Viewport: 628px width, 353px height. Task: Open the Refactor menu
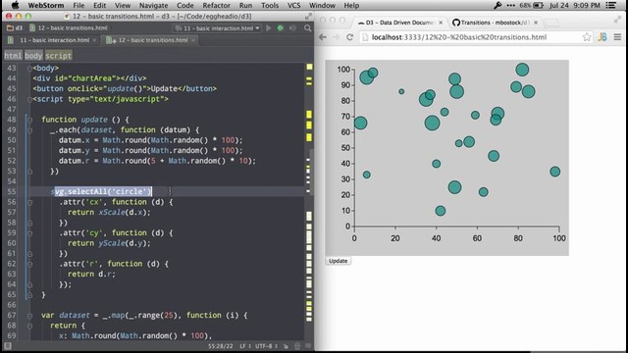tap(216, 5)
